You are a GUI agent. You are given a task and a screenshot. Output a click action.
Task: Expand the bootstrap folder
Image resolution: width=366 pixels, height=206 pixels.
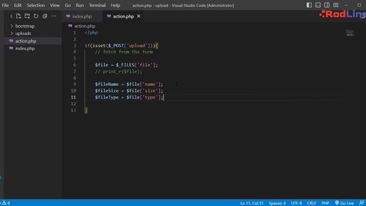25,26
